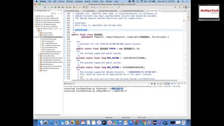The width and height of the screenshot is (224, 126).
Task: Maximize the editor area
Action: coord(185,10)
